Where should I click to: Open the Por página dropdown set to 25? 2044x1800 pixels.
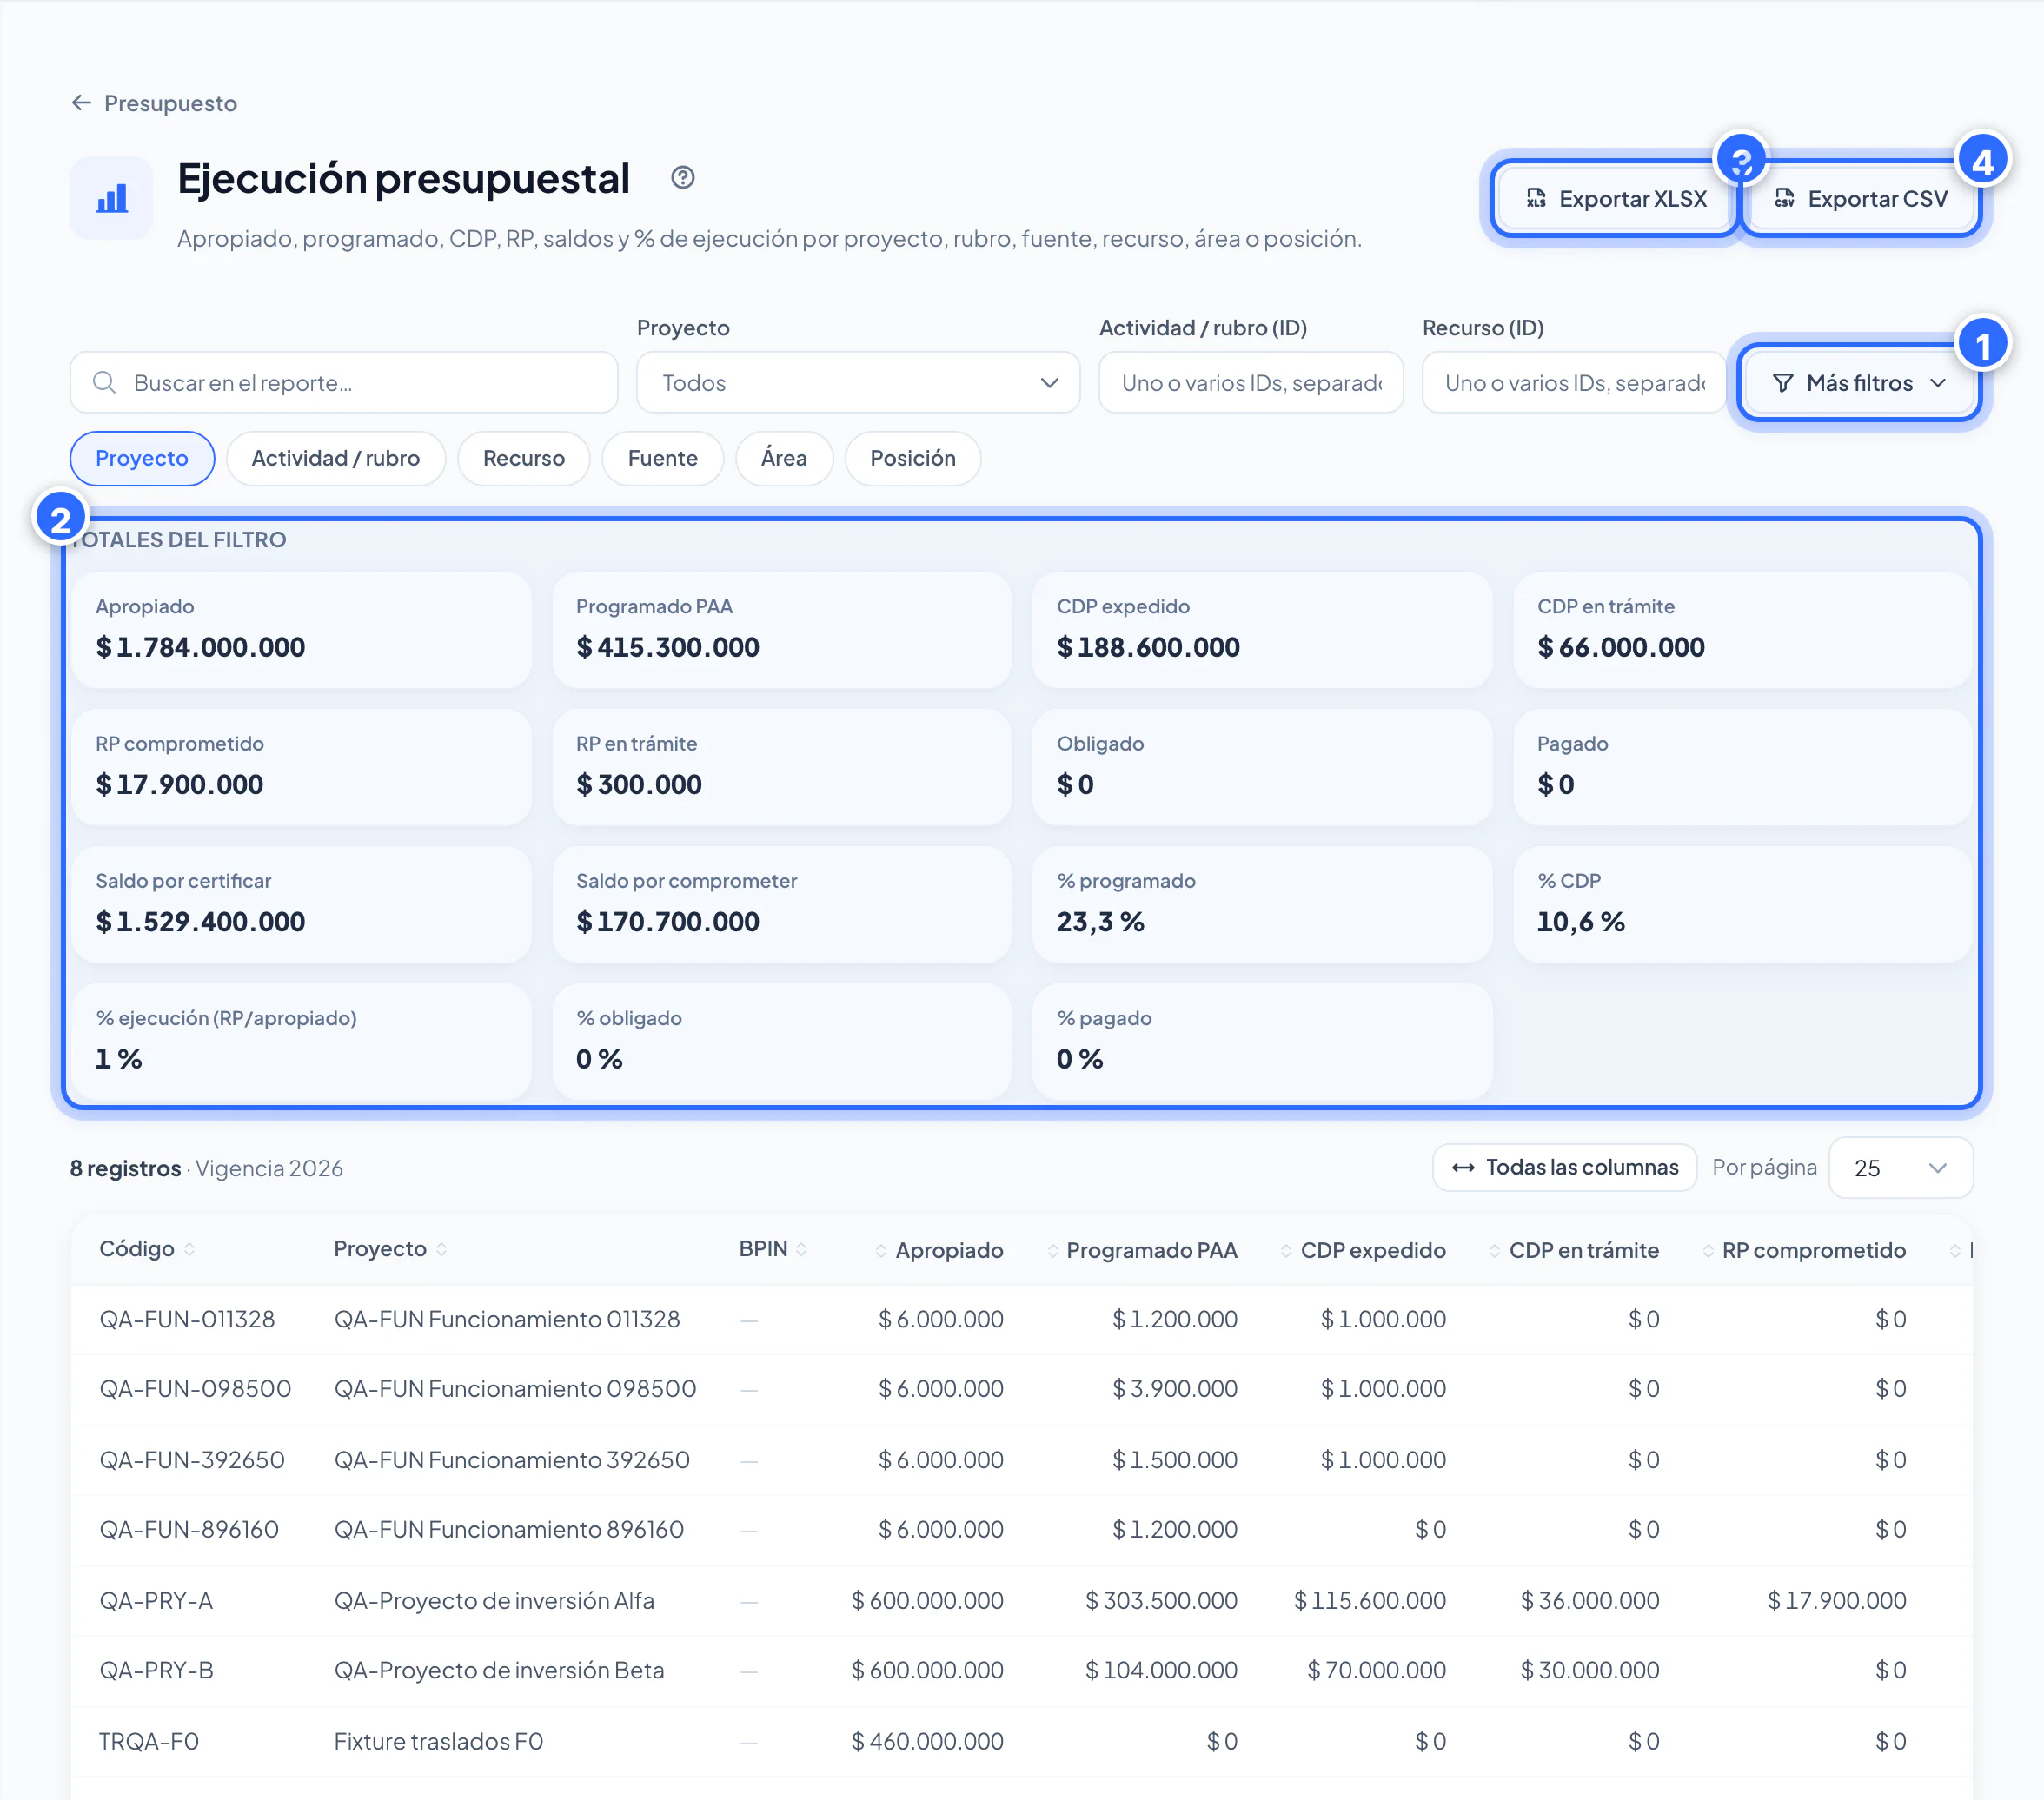[1900, 1168]
